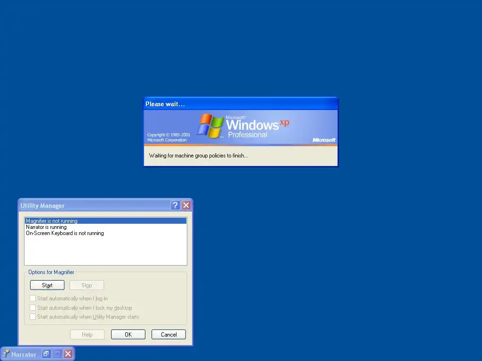Toggle 'Start automatically when I log in'
The height and width of the screenshot is (361, 482).
pyautogui.click(x=32, y=298)
